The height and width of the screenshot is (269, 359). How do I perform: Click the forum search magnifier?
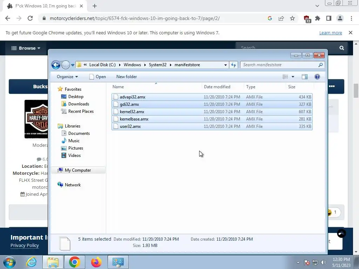coord(341,48)
